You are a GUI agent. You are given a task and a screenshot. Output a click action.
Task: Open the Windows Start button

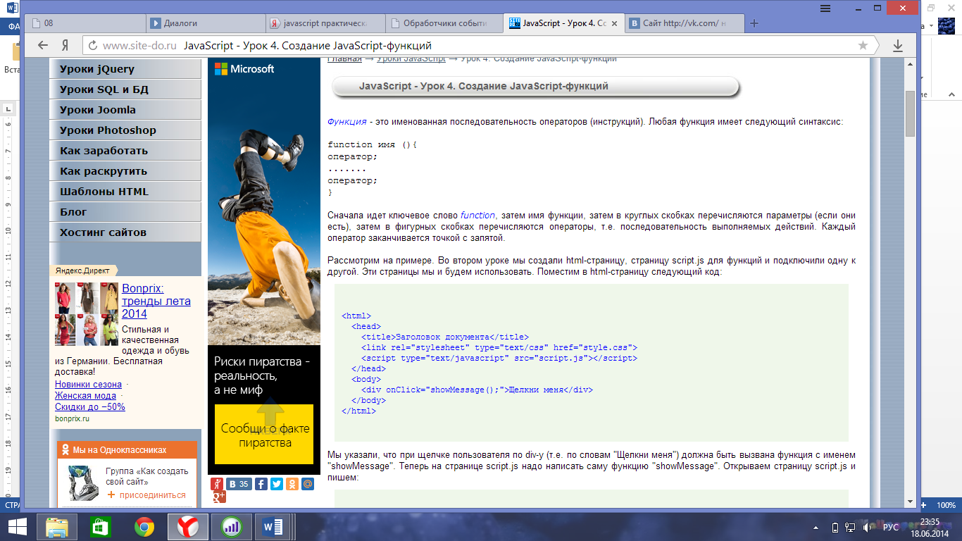click(17, 526)
